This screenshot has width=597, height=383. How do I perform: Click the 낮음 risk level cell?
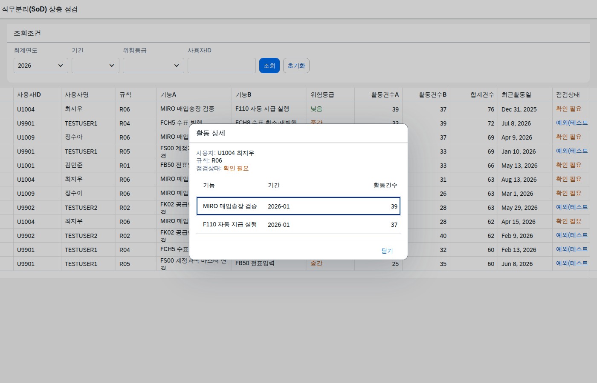tap(316, 109)
